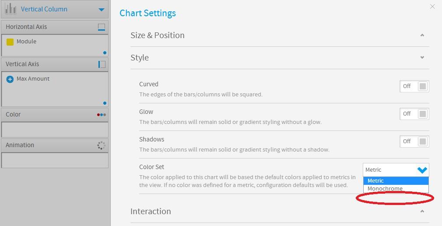Click the plus icon beside Max Amount
The width and height of the screenshot is (442, 226).
tap(10, 79)
